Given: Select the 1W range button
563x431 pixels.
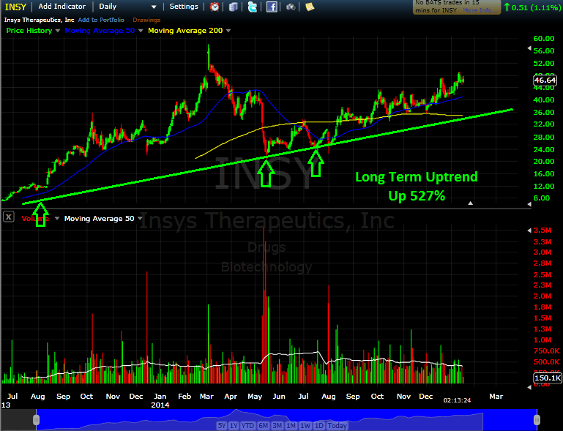Looking at the screenshot, I should tap(305, 426).
